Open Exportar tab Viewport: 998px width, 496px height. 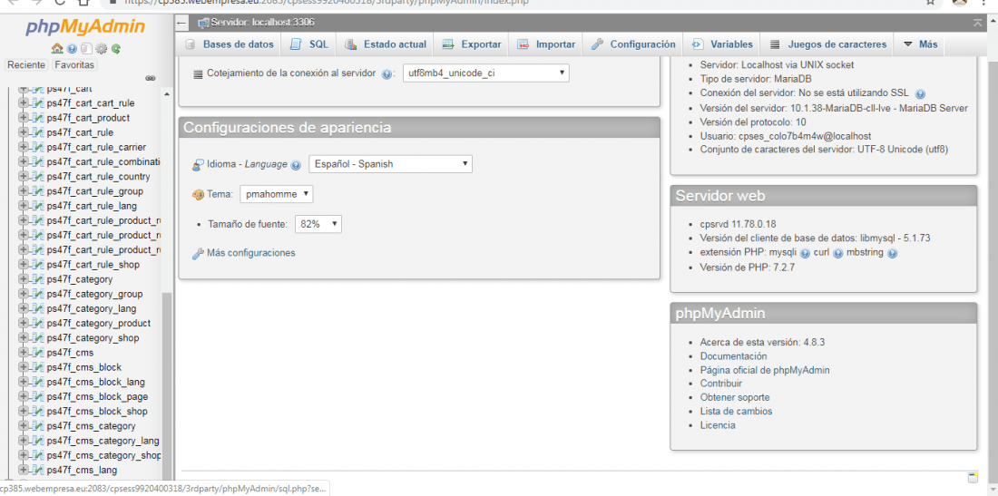click(472, 44)
